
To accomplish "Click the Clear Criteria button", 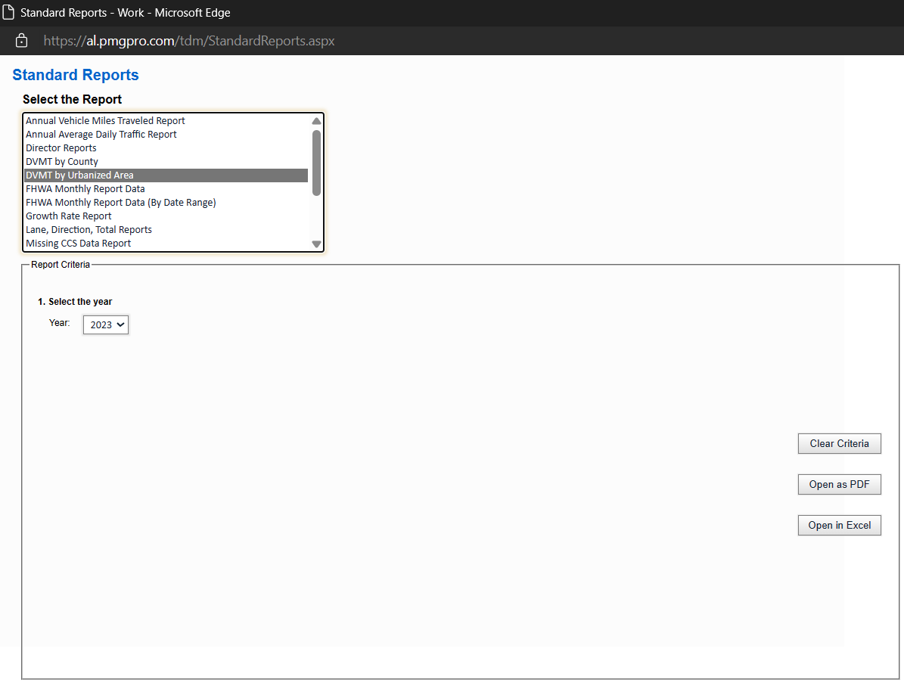I will 839,443.
